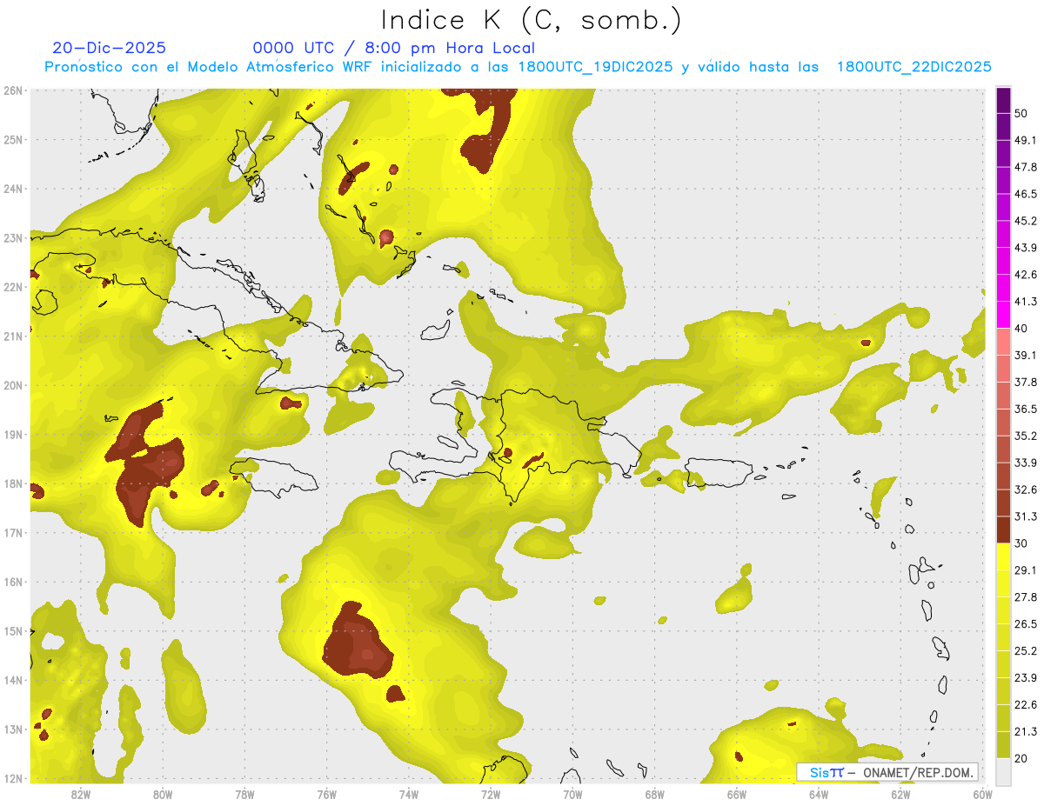The image size is (1044, 806).
Task: Click the latitude label "19N"
Action: point(13,435)
